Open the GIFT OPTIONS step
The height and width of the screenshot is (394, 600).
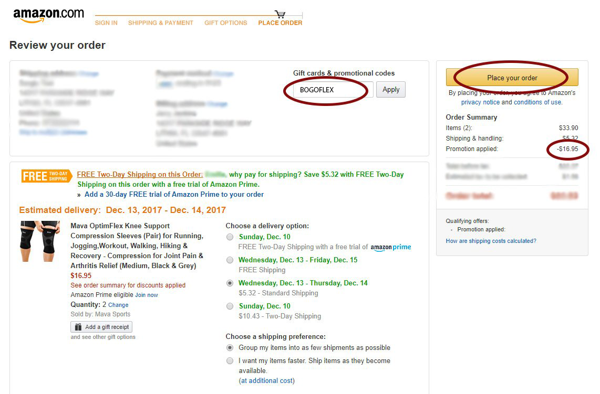226,23
